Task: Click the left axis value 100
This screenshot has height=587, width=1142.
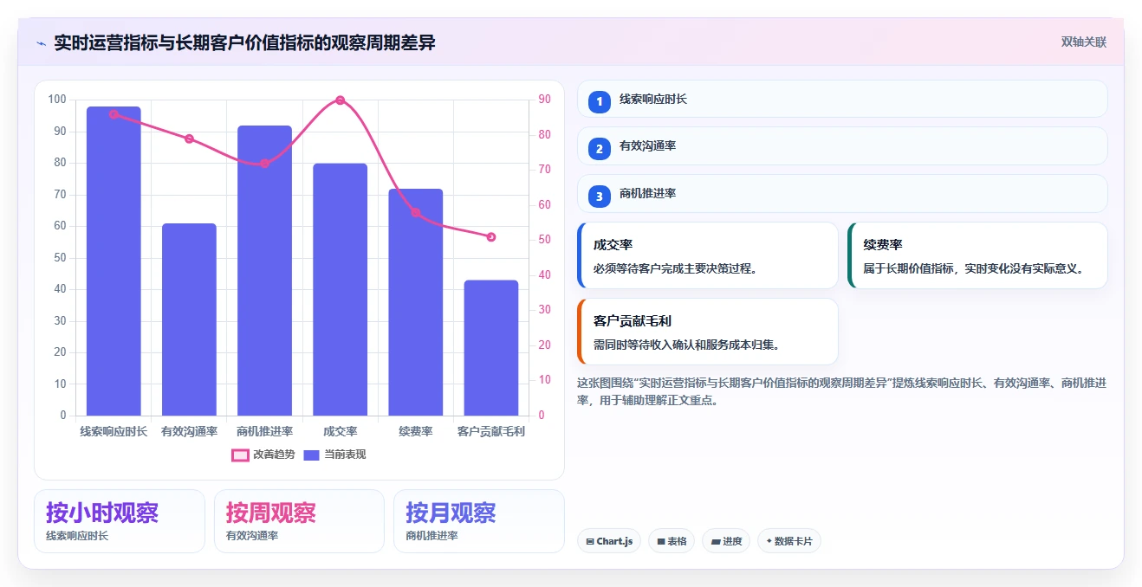Action: pyautogui.click(x=57, y=100)
